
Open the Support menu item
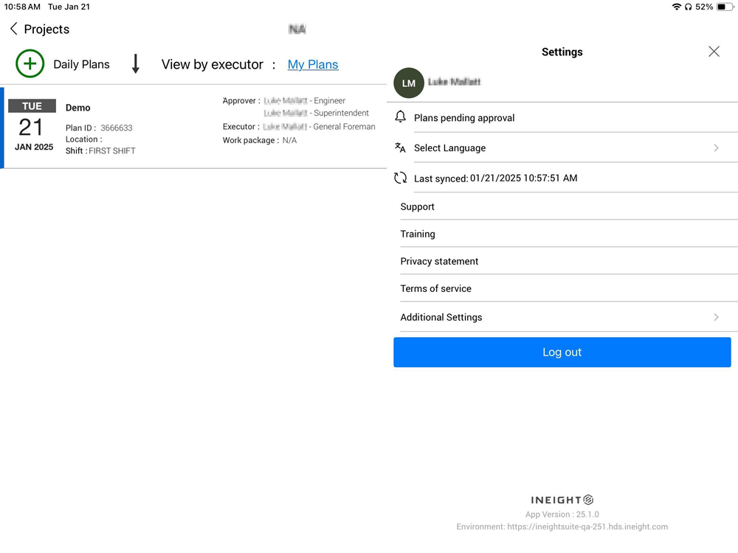[418, 207]
